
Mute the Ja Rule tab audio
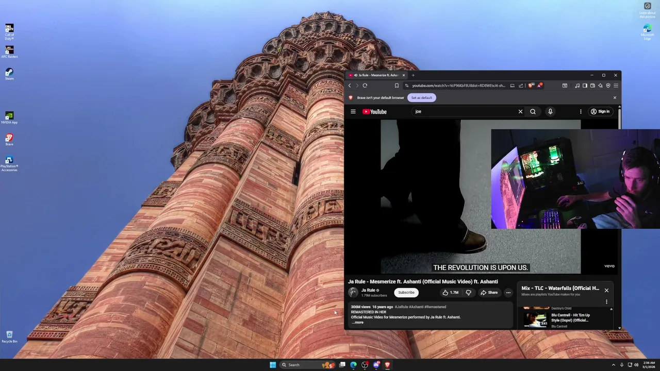pyautogui.click(x=356, y=75)
